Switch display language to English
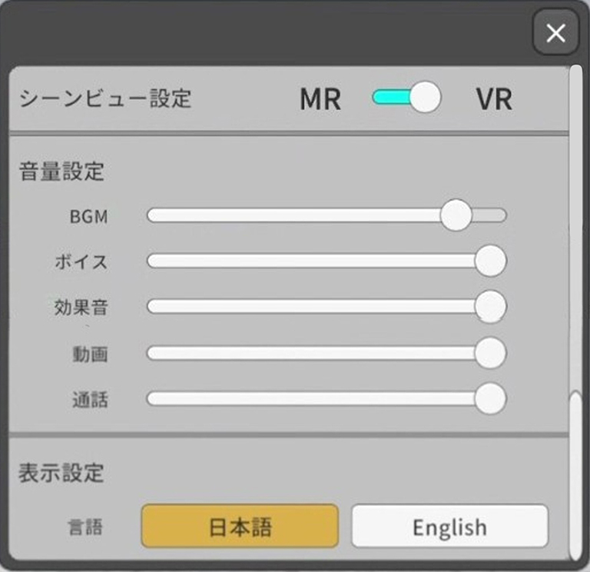The width and height of the screenshot is (590, 572). pyautogui.click(x=449, y=526)
